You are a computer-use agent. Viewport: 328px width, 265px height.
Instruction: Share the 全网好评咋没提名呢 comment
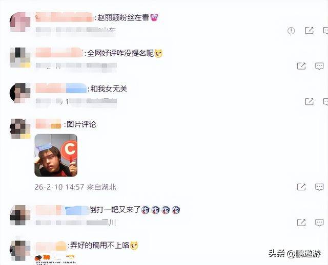(x=301, y=66)
